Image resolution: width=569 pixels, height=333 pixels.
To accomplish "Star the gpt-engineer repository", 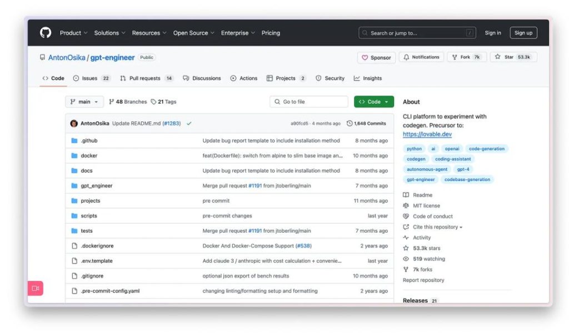I will 512,57.
